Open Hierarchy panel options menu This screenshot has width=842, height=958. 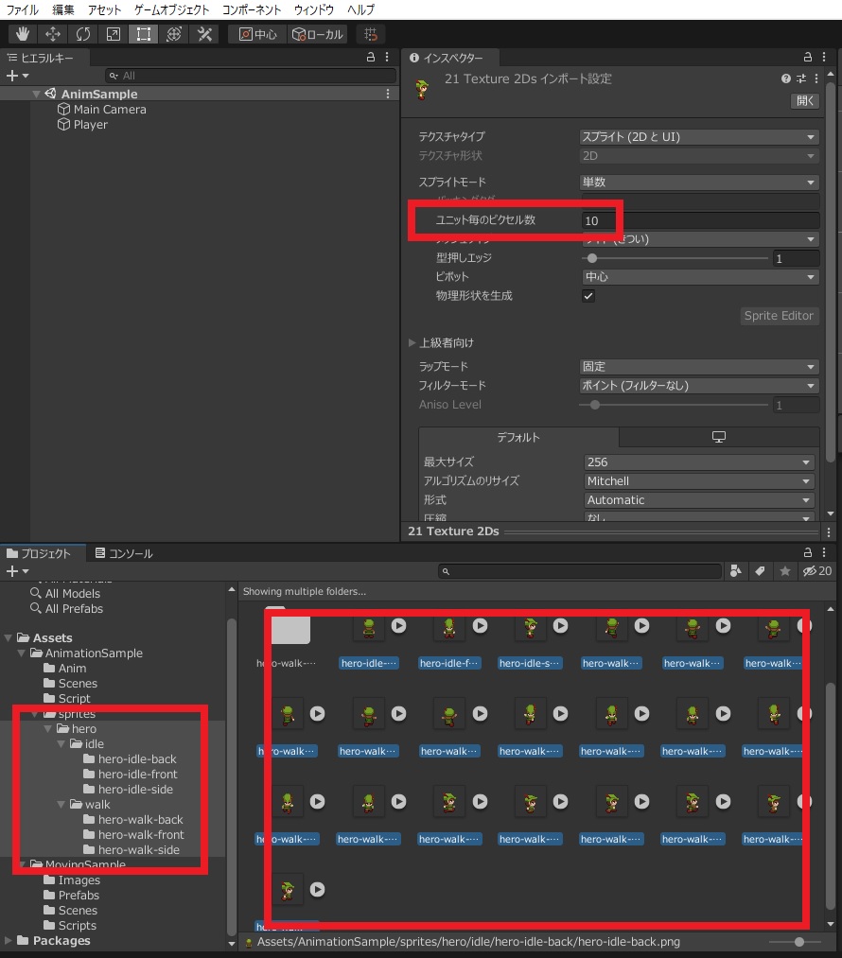point(387,58)
